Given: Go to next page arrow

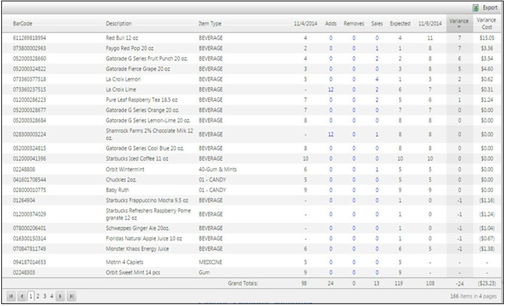Looking at the screenshot, I should click(60, 296).
